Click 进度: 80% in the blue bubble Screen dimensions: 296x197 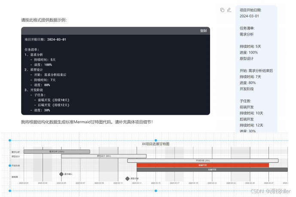[248, 83]
